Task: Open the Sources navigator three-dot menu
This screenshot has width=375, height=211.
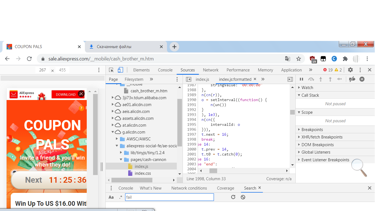Action: click(177, 79)
